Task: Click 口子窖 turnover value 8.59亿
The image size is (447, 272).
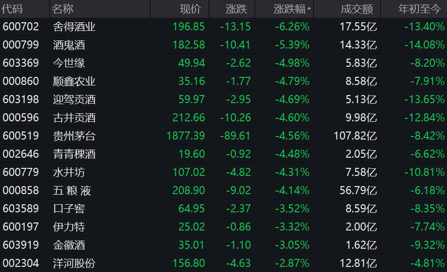Action: (359, 209)
